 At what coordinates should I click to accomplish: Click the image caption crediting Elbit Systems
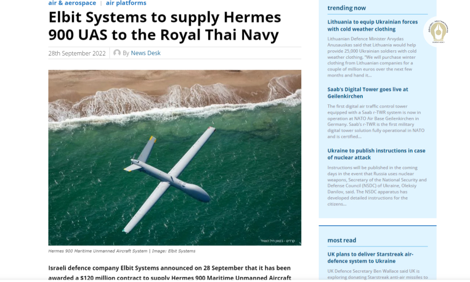(122, 251)
